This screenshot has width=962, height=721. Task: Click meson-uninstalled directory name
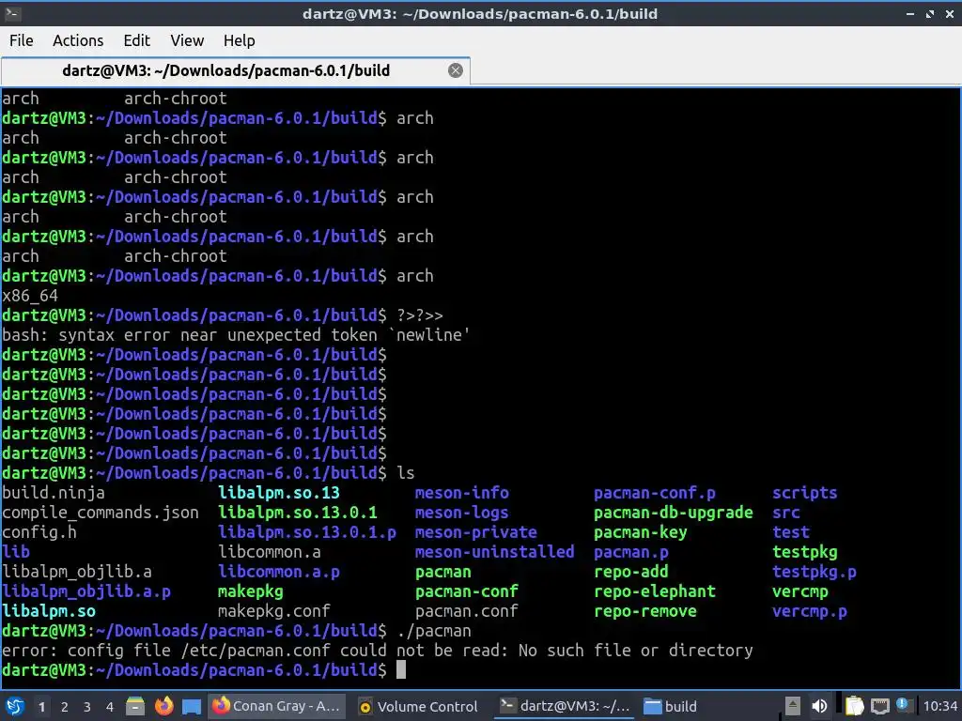tap(494, 552)
